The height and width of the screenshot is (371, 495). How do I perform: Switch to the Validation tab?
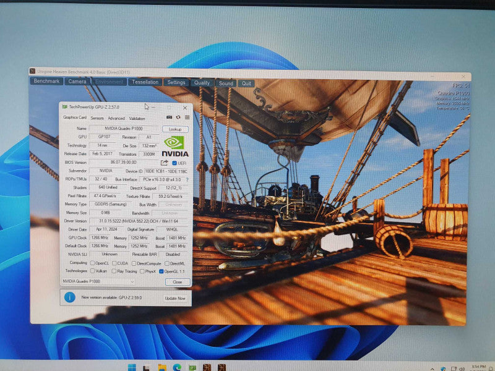137,119
